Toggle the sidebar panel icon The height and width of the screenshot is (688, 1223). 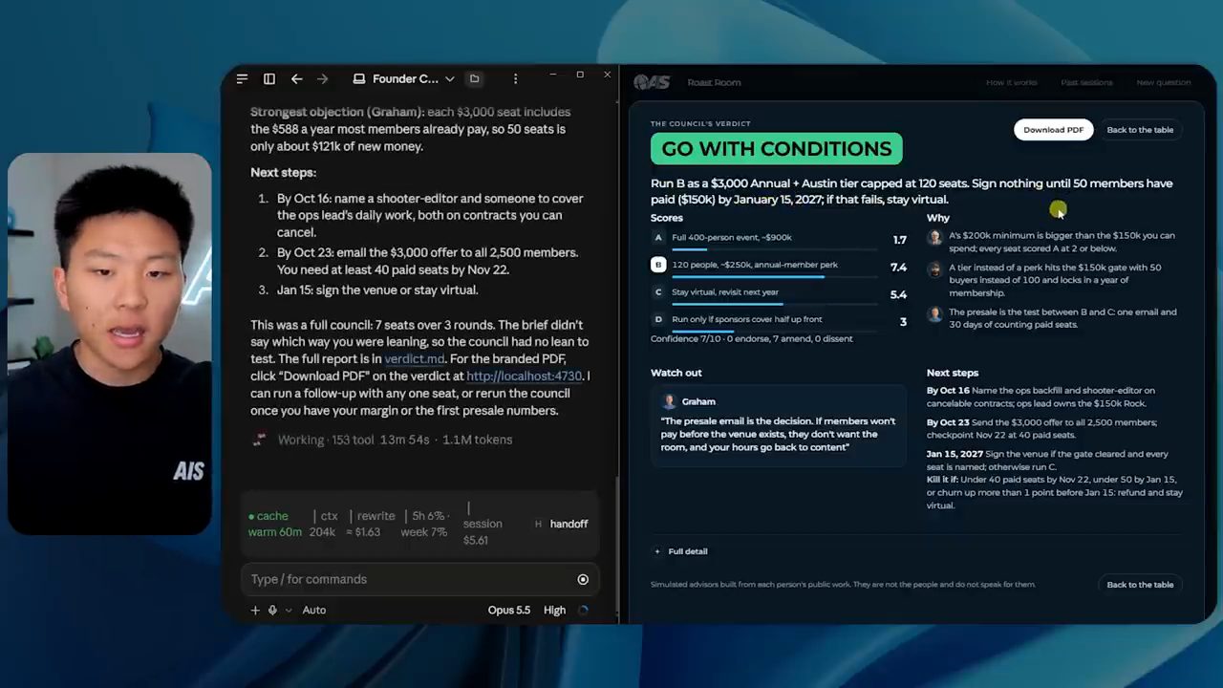pyautogui.click(x=269, y=79)
